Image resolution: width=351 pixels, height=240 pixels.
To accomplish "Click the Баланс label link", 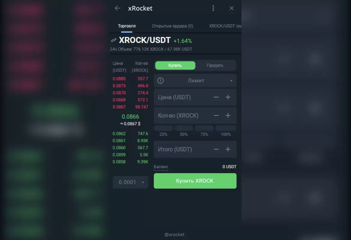I will (161, 167).
